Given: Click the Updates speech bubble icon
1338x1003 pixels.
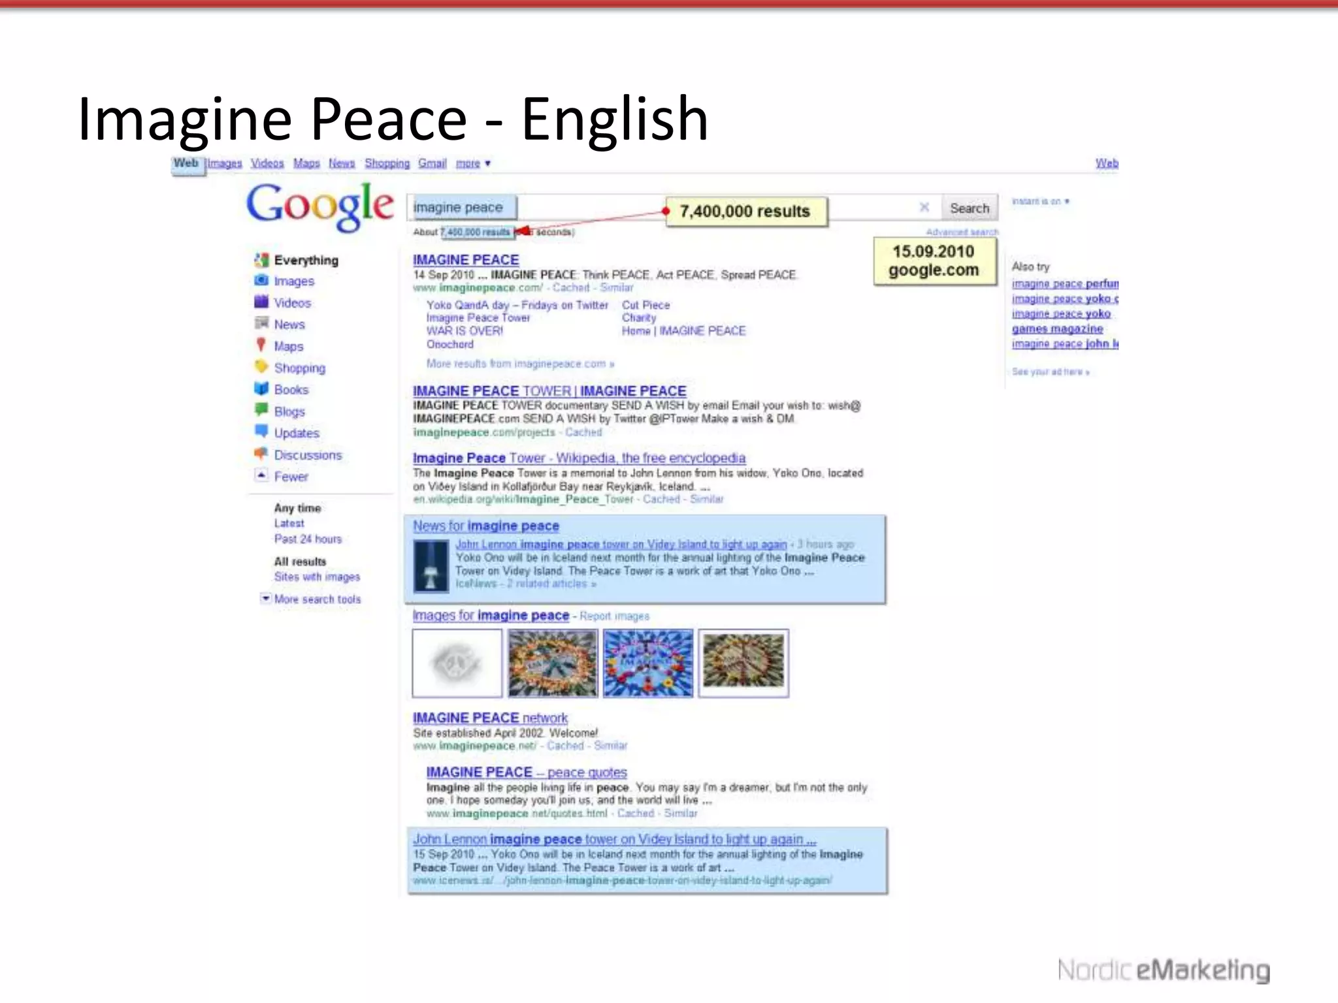Looking at the screenshot, I should (x=261, y=432).
